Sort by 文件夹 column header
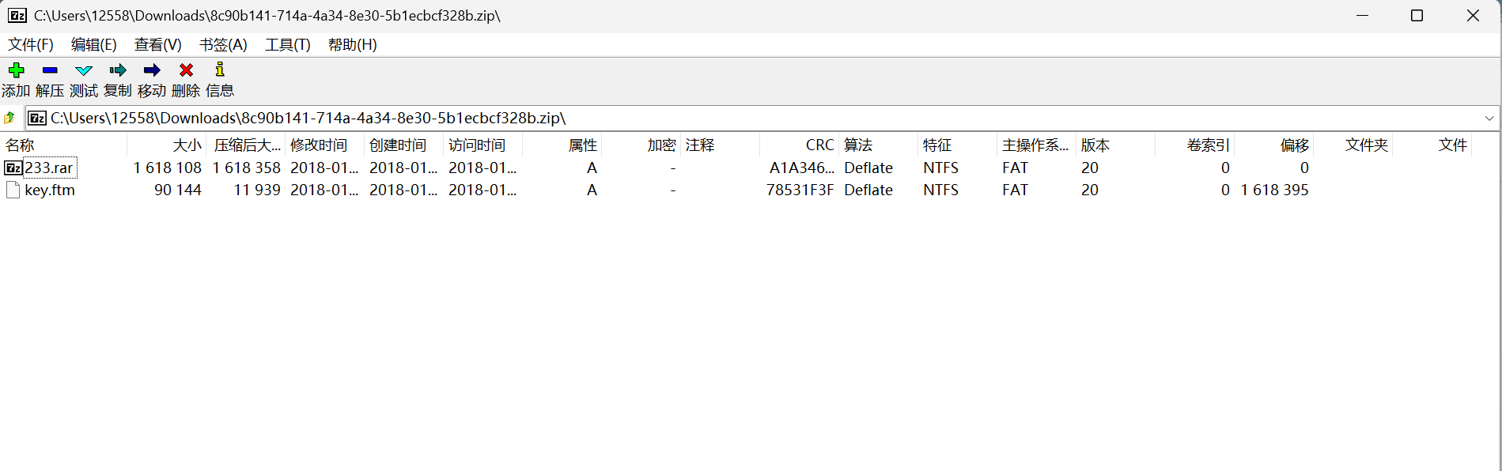 [1353, 145]
